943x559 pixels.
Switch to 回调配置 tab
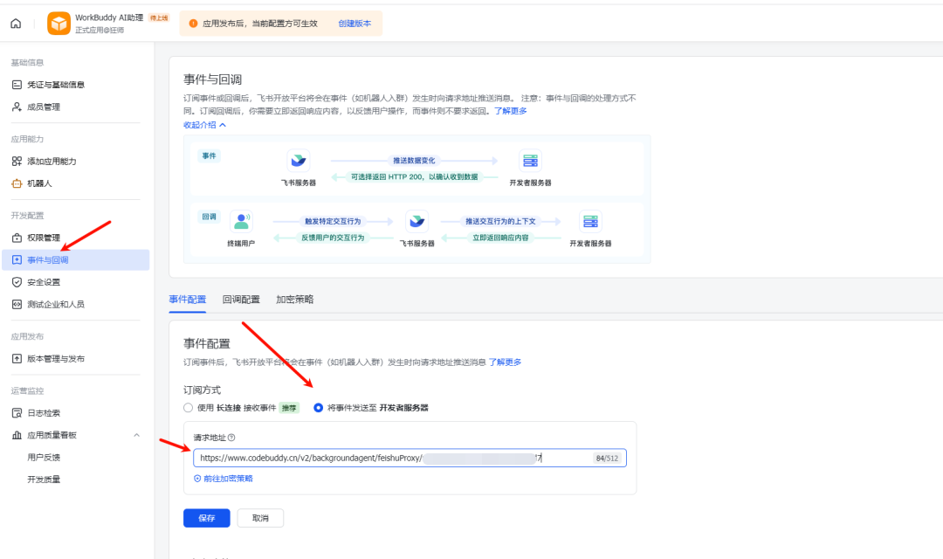[x=241, y=299]
